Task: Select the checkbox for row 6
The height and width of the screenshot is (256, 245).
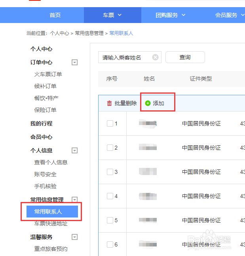Action: point(110,244)
